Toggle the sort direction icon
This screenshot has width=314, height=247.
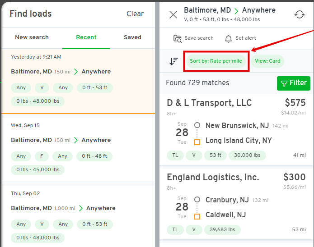point(173,61)
